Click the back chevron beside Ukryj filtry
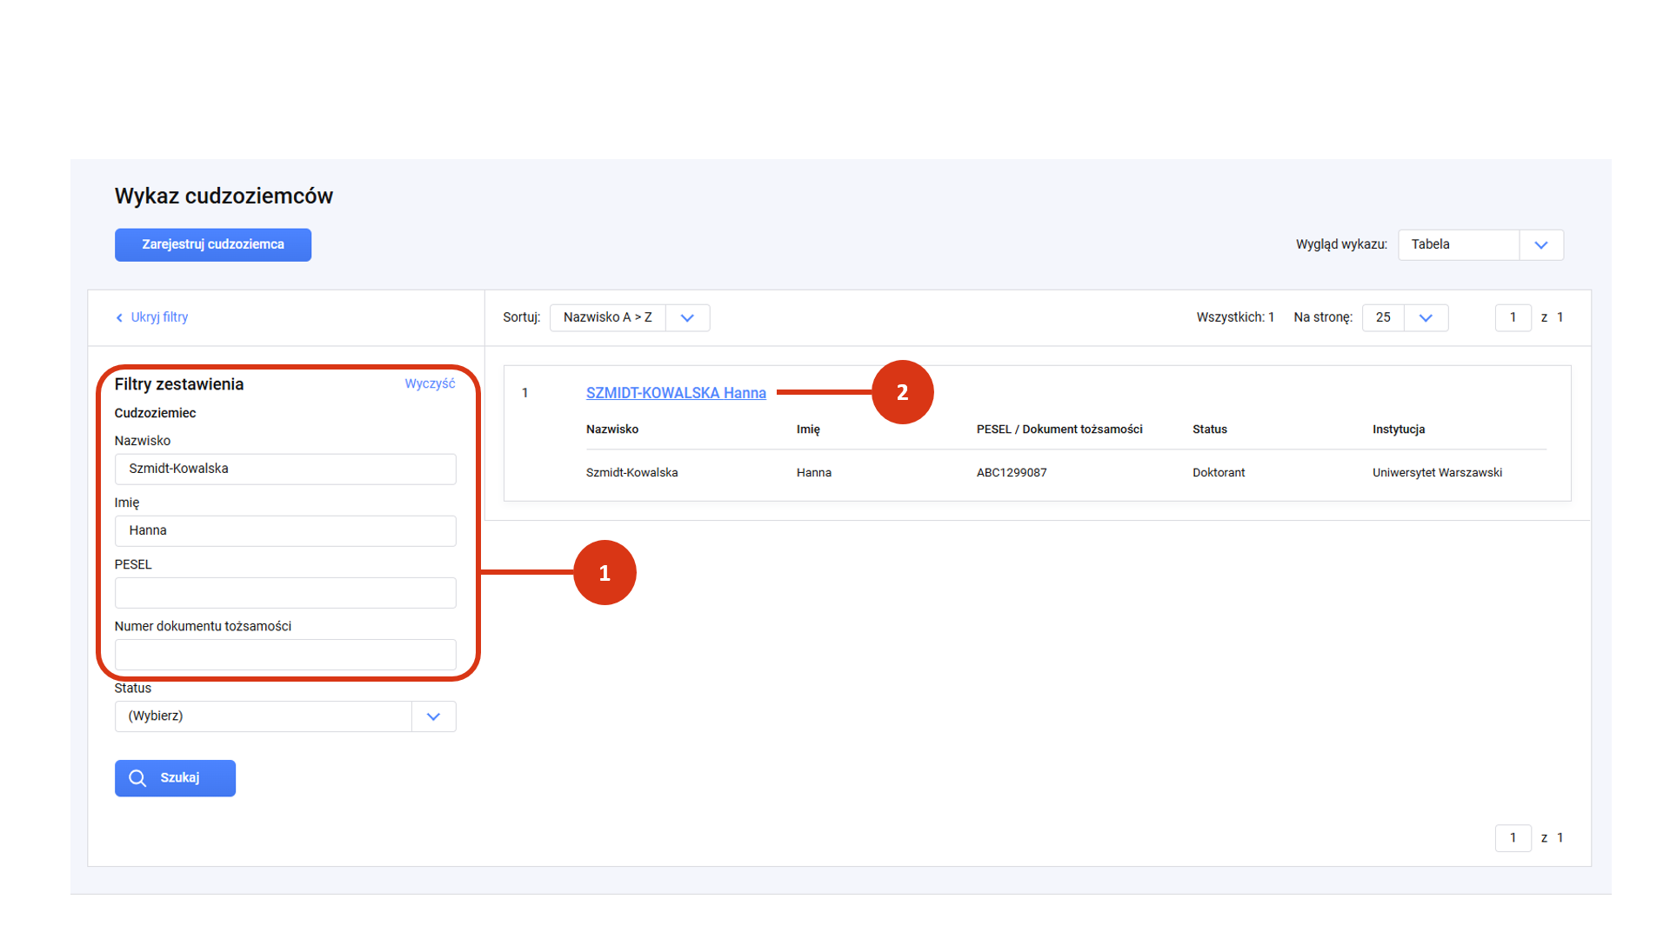The image size is (1670, 939). point(119,318)
